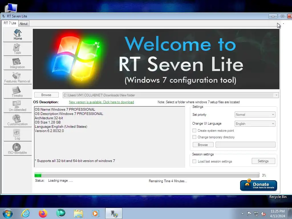
Task: Click the 3% progress percentage label
Action: coord(264,175)
